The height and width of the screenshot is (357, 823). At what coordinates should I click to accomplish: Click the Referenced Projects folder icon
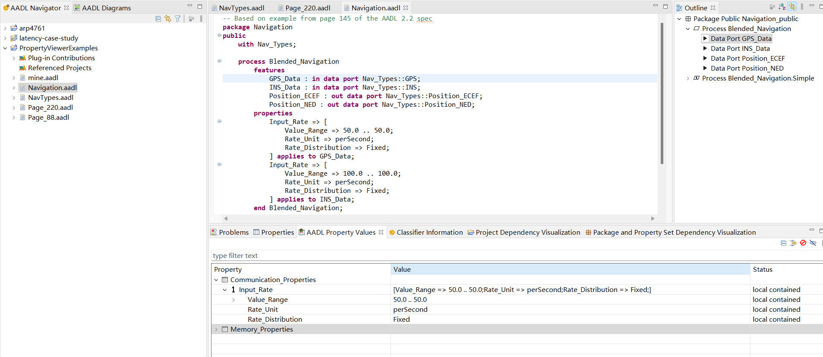23,68
